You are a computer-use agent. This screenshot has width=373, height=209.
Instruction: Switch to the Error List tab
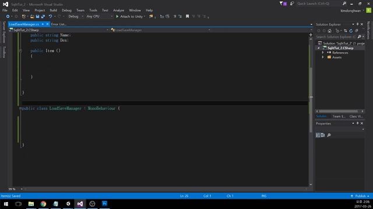click(58, 24)
